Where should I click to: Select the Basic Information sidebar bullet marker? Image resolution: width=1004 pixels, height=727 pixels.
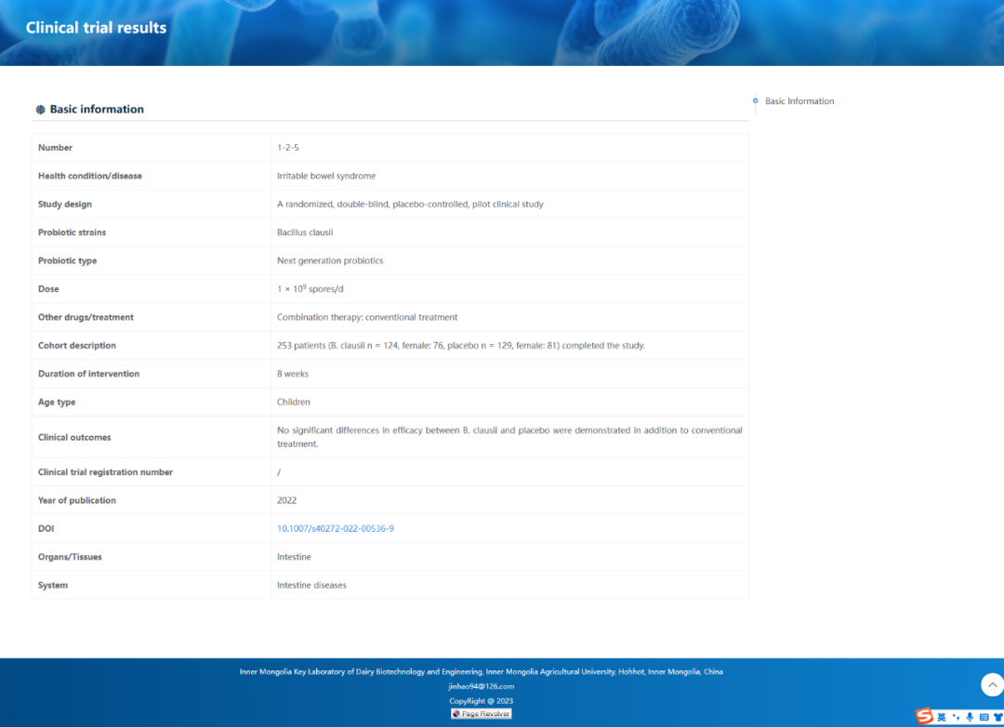click(x=756, y=100)
